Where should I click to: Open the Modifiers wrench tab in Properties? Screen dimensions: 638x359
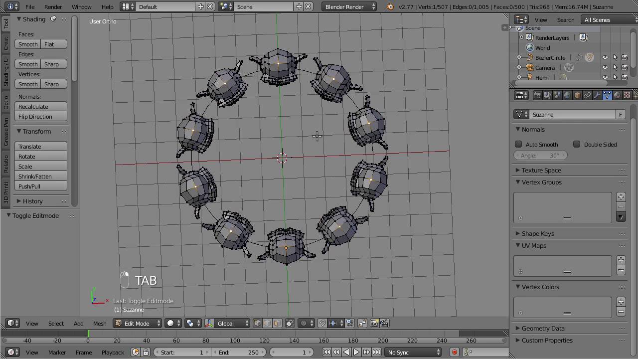pyautogui.click(x=597, y=95)
